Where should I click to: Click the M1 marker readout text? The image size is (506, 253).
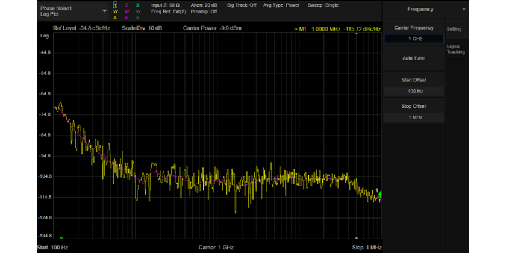click(337, 28)
